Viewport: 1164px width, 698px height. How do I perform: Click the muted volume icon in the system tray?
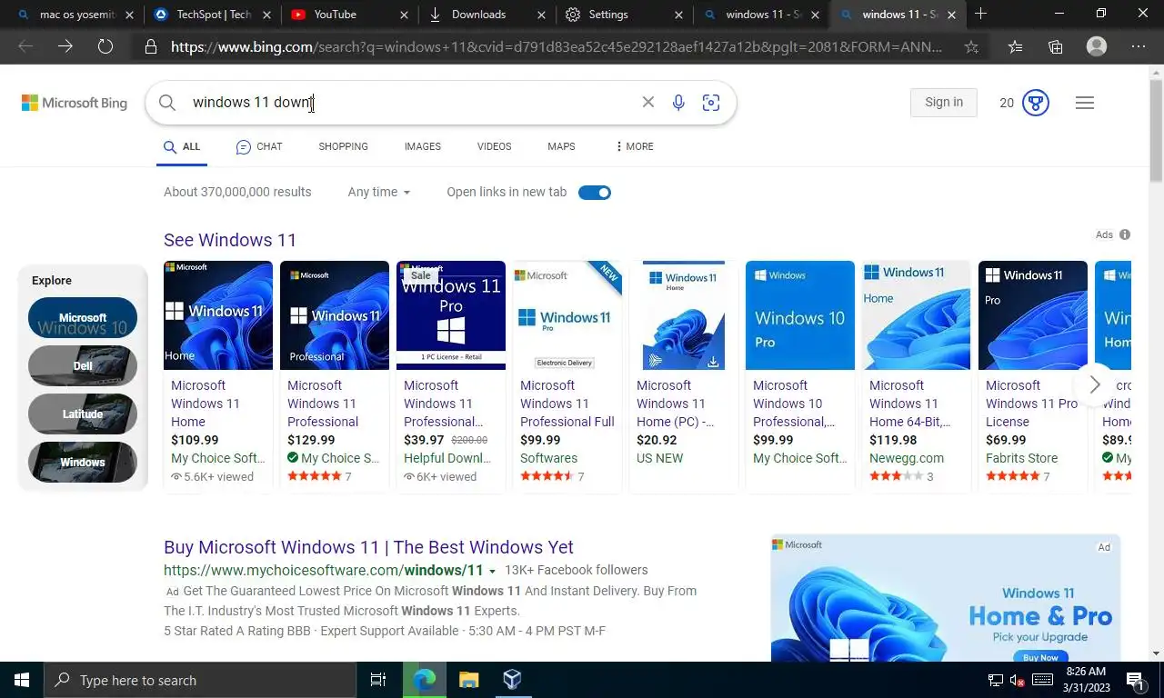pyautogui.click(x=1018, y=680)
